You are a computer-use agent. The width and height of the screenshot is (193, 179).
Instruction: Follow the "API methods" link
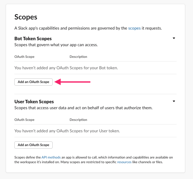tap(51, 157)
